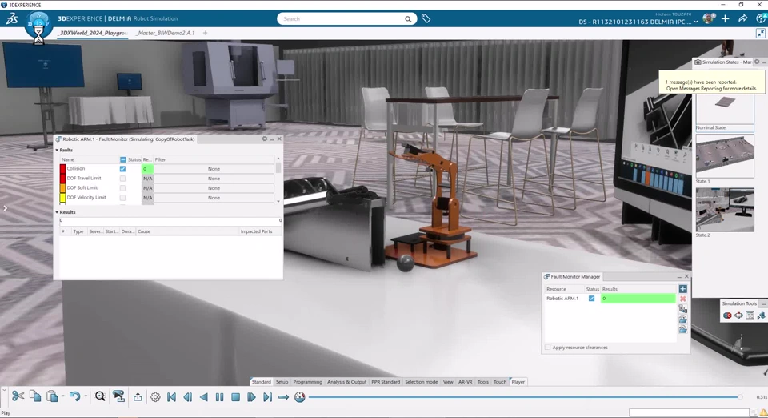Click the magnifier search icon in toolbar
The width and height of the screenshot is (768, 418).
100,396
